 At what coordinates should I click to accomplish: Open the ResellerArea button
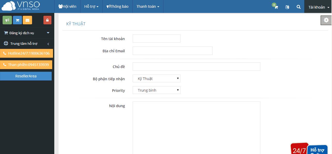coord(26,76)
